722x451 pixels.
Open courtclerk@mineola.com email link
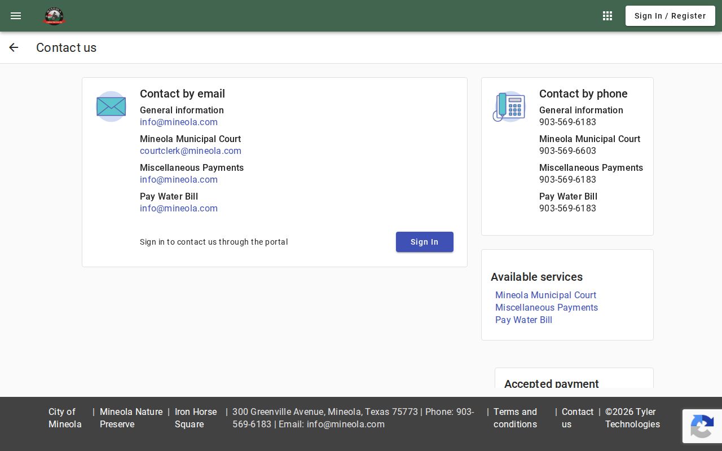point(191,151)
